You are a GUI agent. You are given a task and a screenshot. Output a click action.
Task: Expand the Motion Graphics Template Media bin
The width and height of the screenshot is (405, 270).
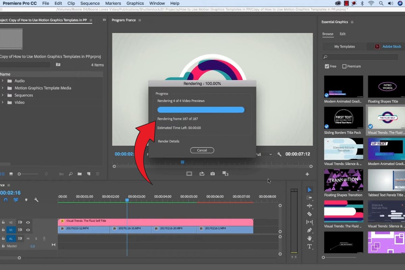pos(2,88)
